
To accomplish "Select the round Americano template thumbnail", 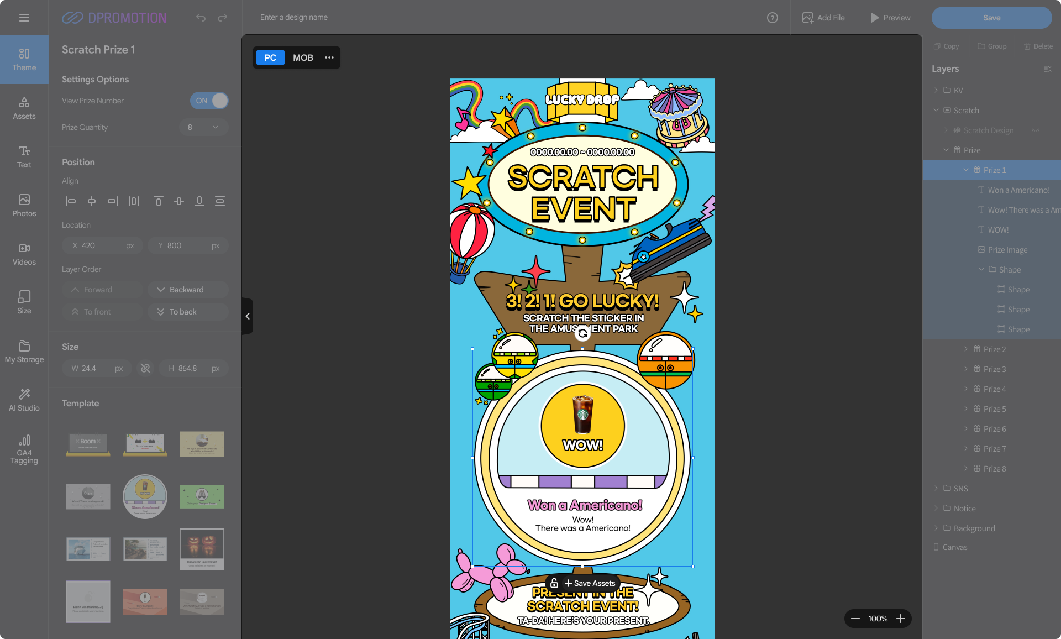I will [x=145, y=496].
